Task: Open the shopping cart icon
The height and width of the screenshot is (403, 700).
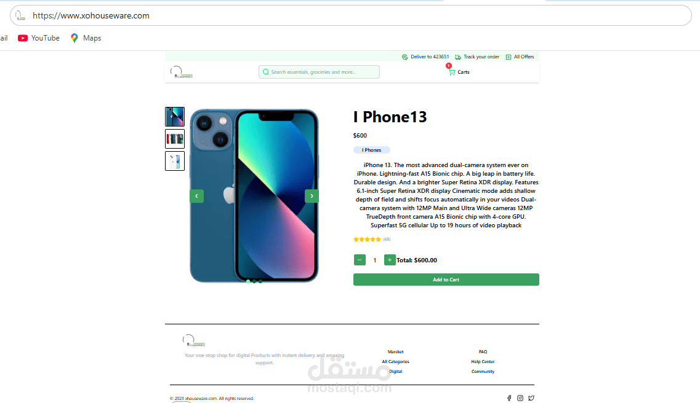Action: click(x=452, y=72)
